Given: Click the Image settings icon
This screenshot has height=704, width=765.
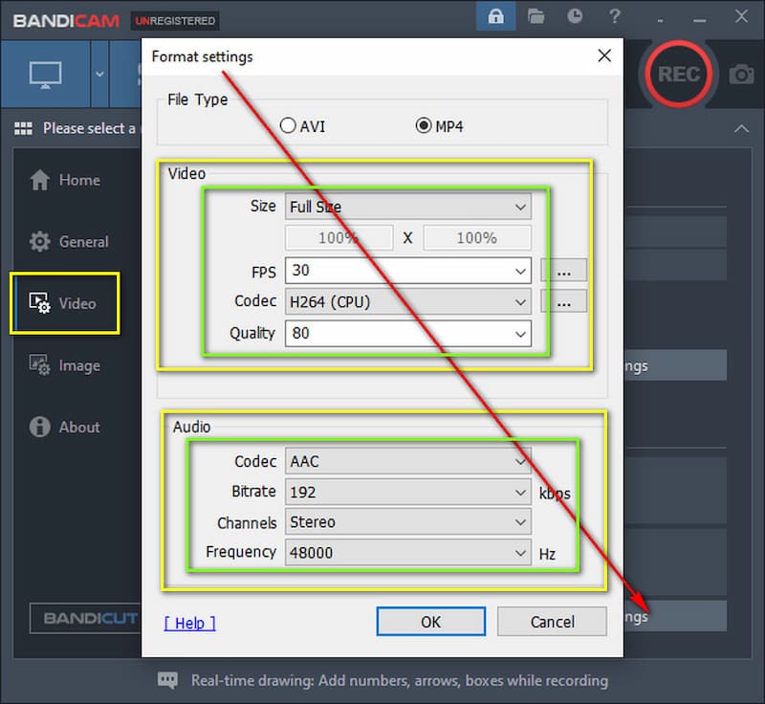Looking at the screenshot, I should point(39,365).
